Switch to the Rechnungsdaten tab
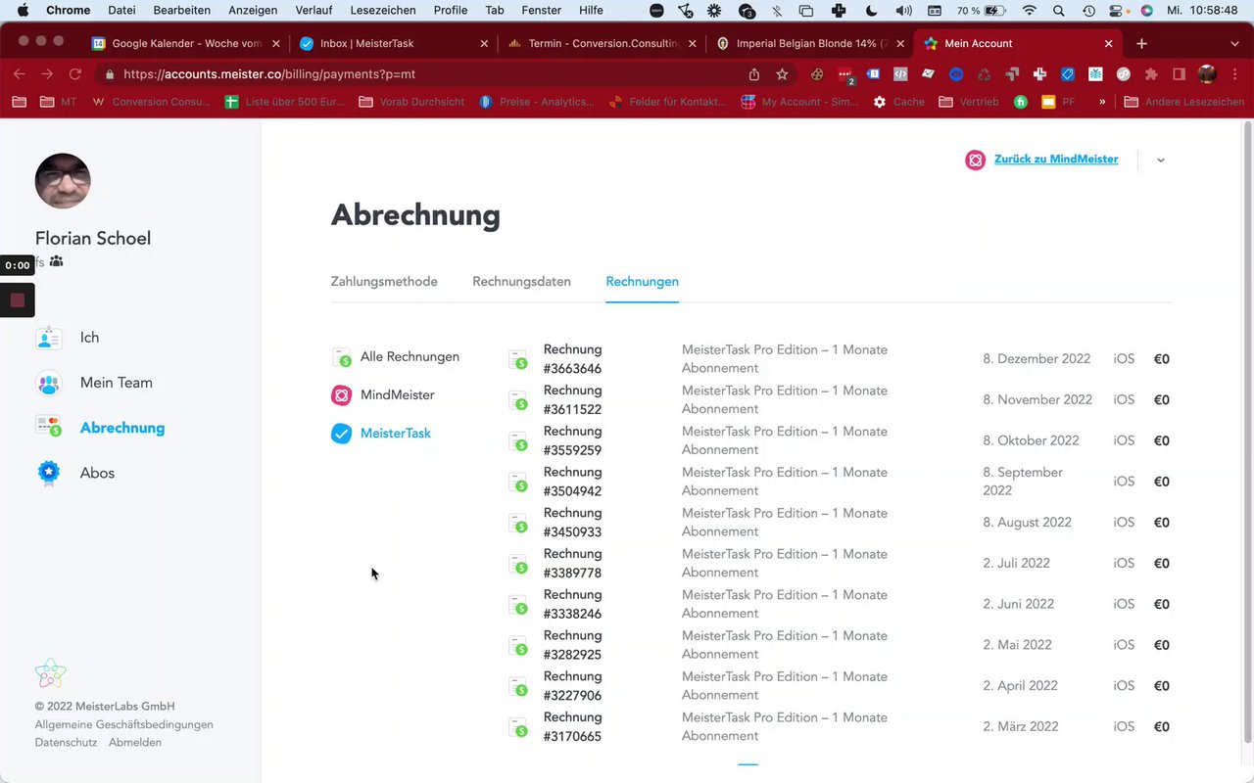The height and width of the screenshot is (783, 1254). (521, 281)
